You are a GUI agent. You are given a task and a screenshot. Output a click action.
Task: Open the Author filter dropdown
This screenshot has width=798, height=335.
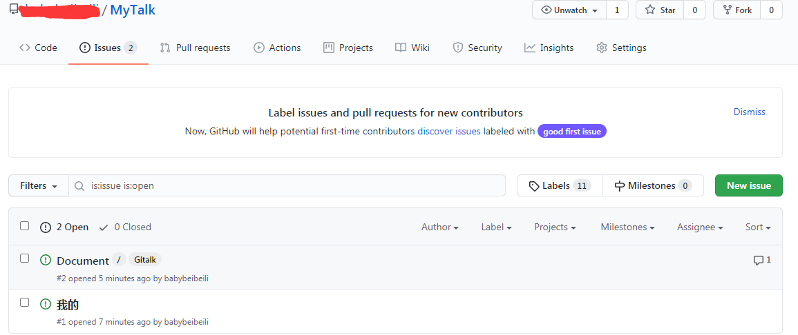440,227
